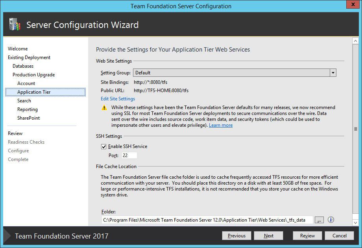362x248 pixels.
Task: Click the Complete step in the sidebar
Action: tap(18, 159)
